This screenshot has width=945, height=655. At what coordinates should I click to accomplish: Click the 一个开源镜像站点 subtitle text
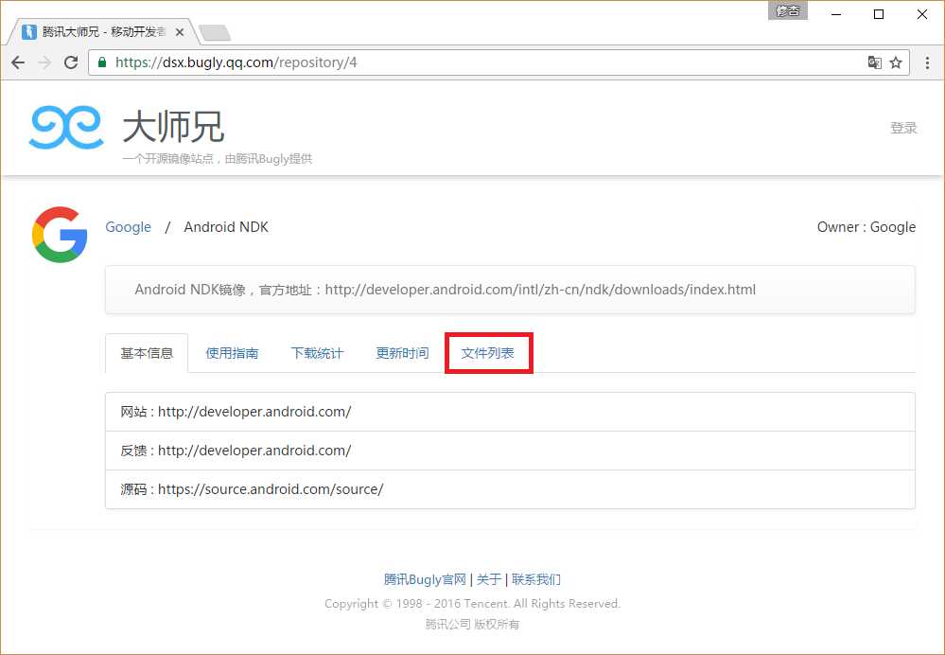[x=217, y=159]
